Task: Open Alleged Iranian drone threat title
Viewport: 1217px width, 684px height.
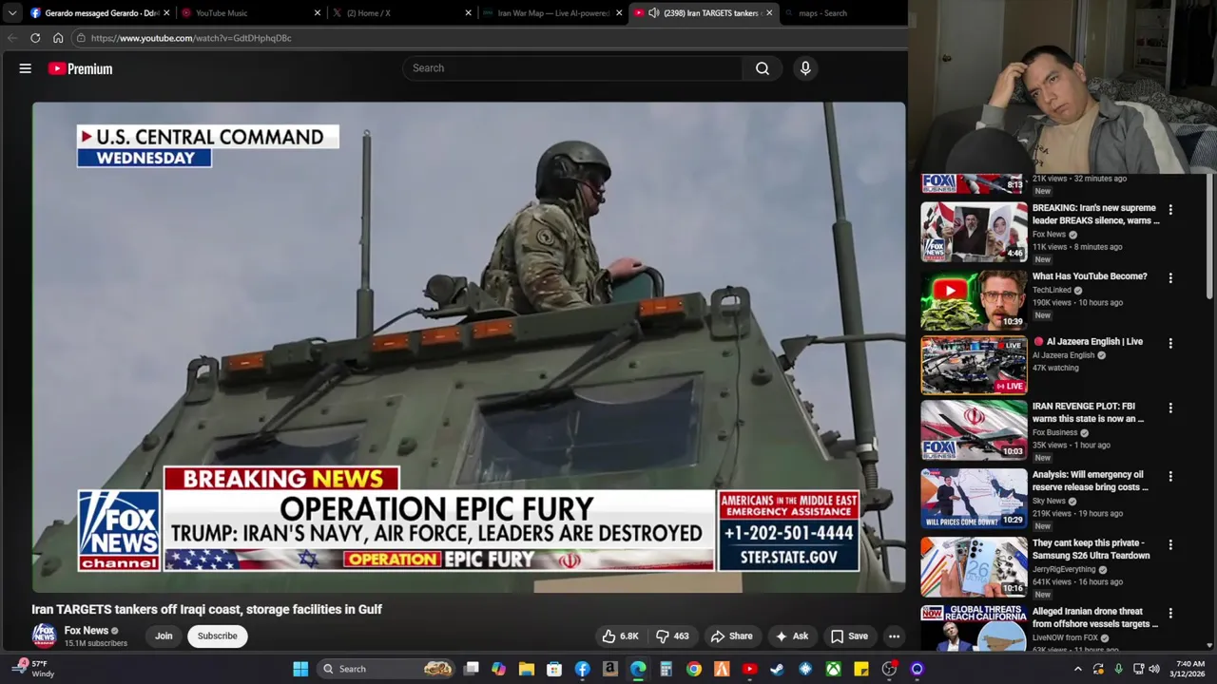Action: tap(1095, 617)
